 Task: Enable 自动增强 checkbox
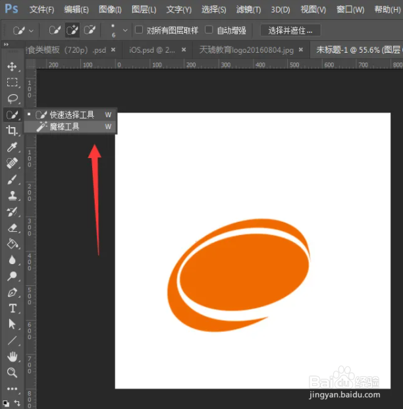209,30
